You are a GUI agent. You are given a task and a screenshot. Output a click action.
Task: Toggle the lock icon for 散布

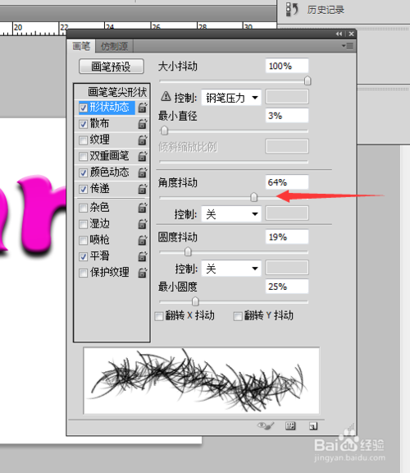coord(143,124)
